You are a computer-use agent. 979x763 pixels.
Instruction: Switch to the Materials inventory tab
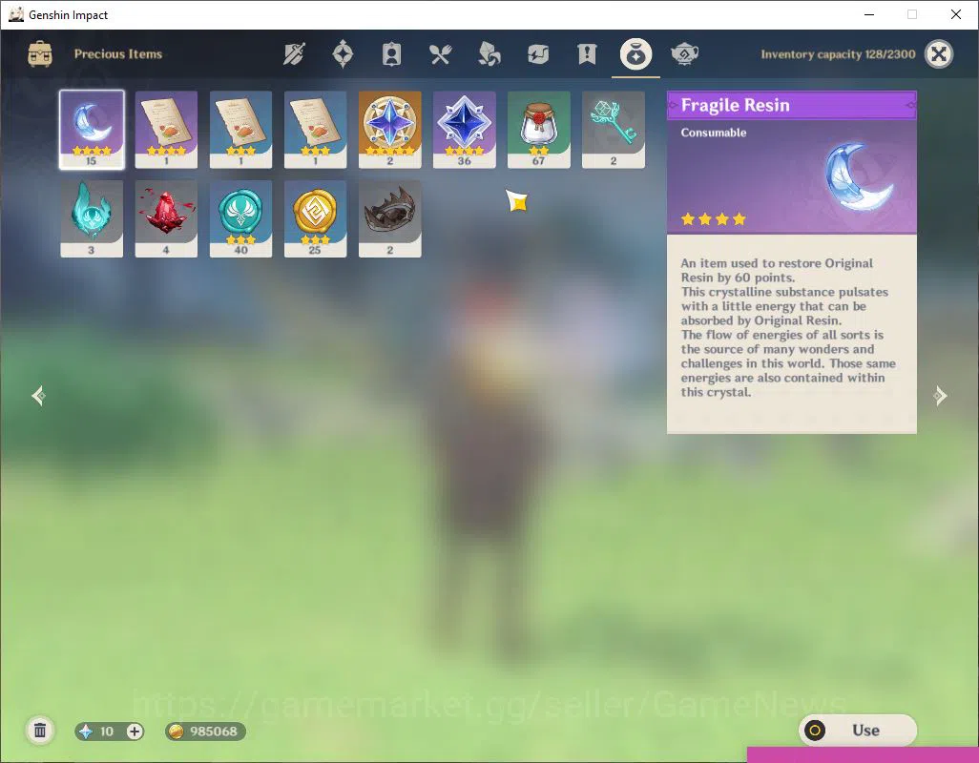coord(489,54)
